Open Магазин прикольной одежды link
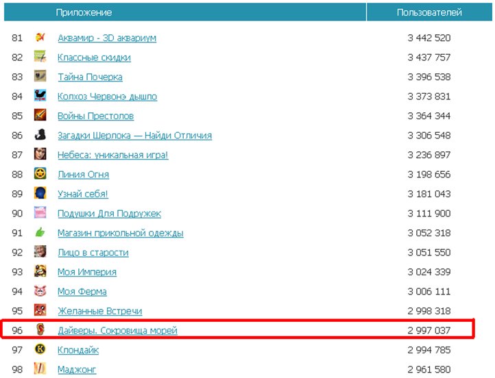 click(x=121, y=234)
